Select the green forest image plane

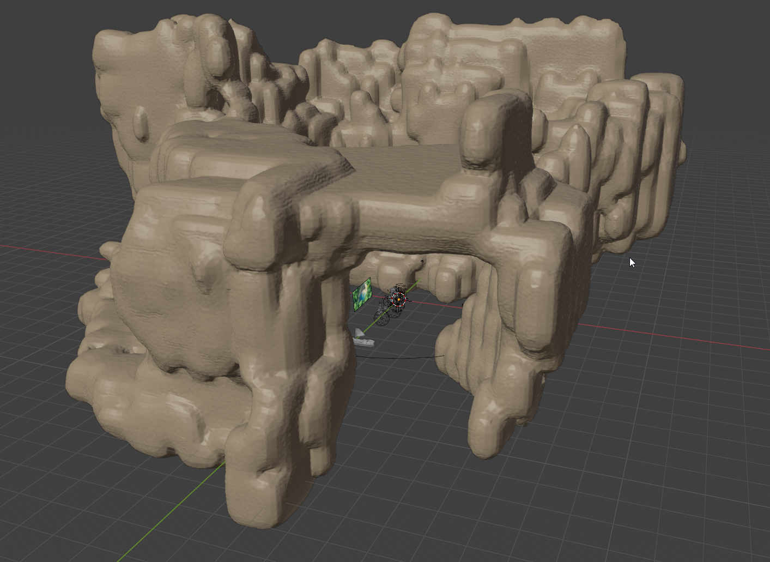coord(362,294)
